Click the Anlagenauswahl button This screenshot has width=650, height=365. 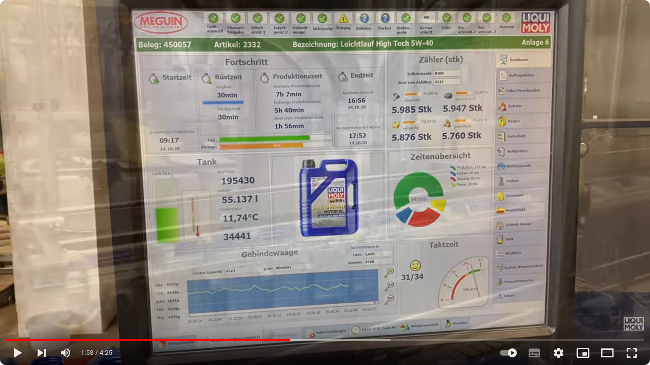pyautogui.click(x=419, y=326)
